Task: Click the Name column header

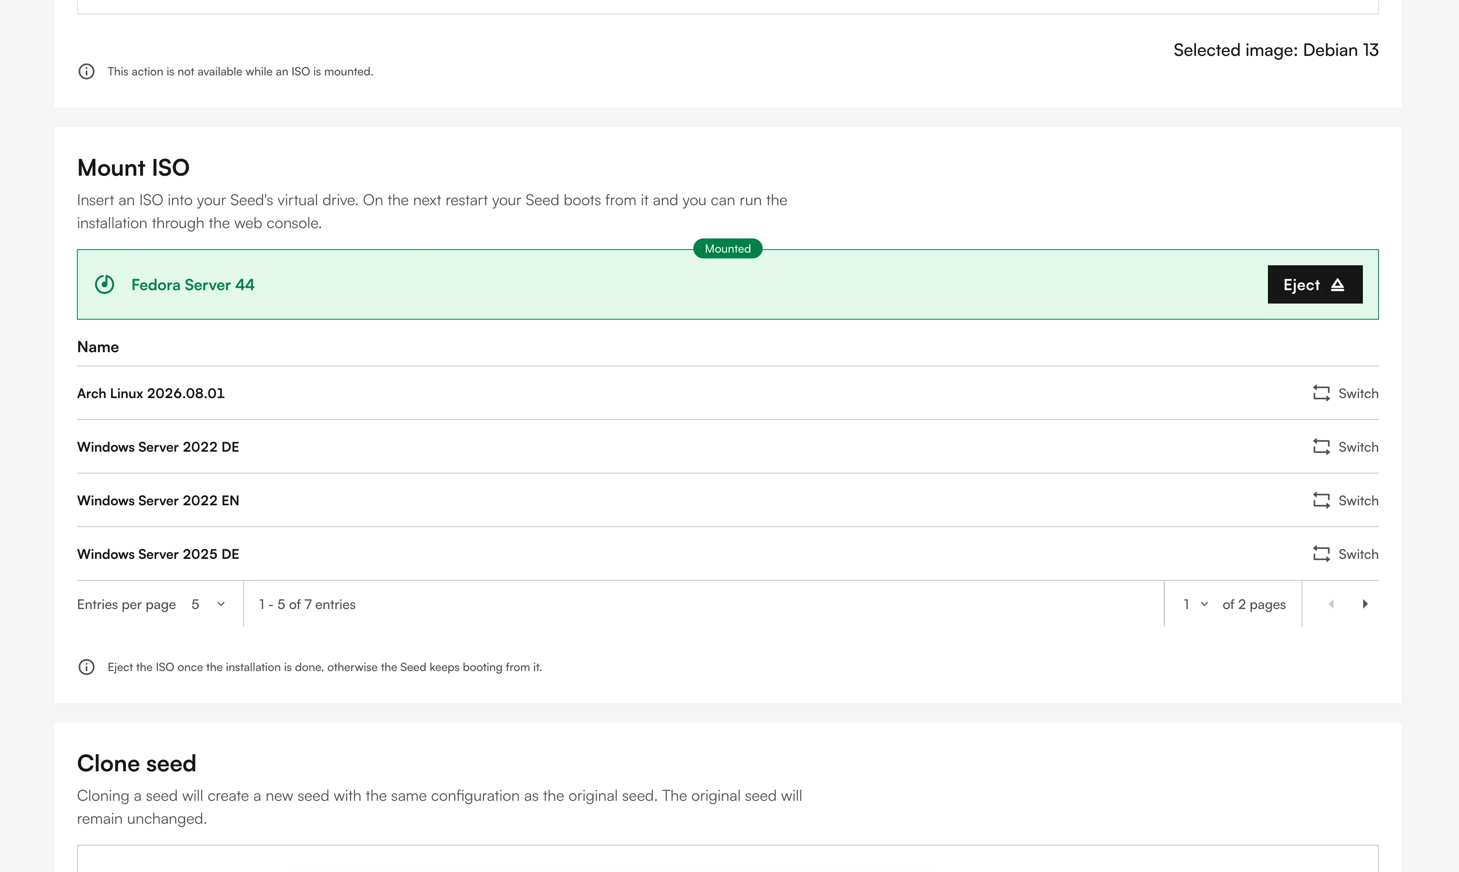Action: coord(98,347)
